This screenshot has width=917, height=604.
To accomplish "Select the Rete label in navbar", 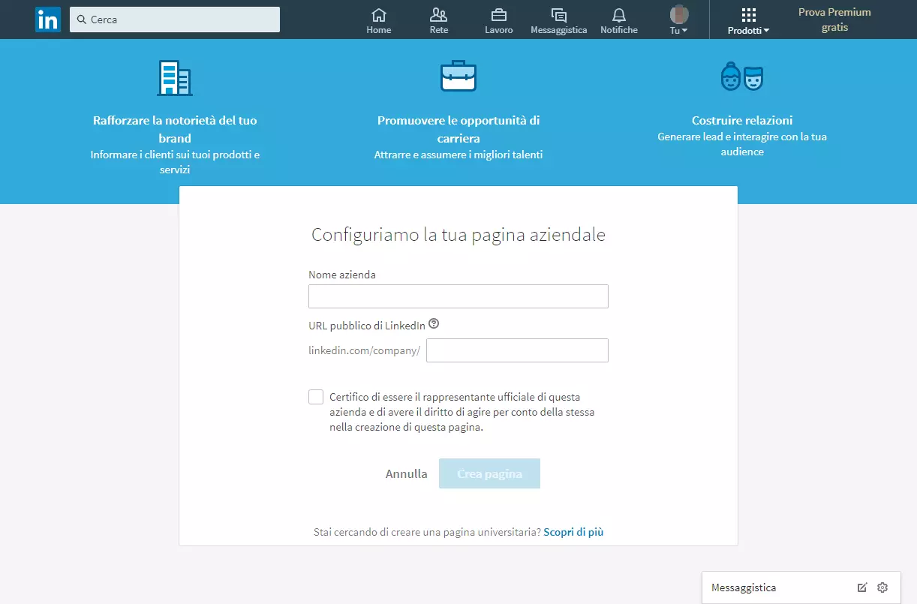I will click(x=439, y=30).
